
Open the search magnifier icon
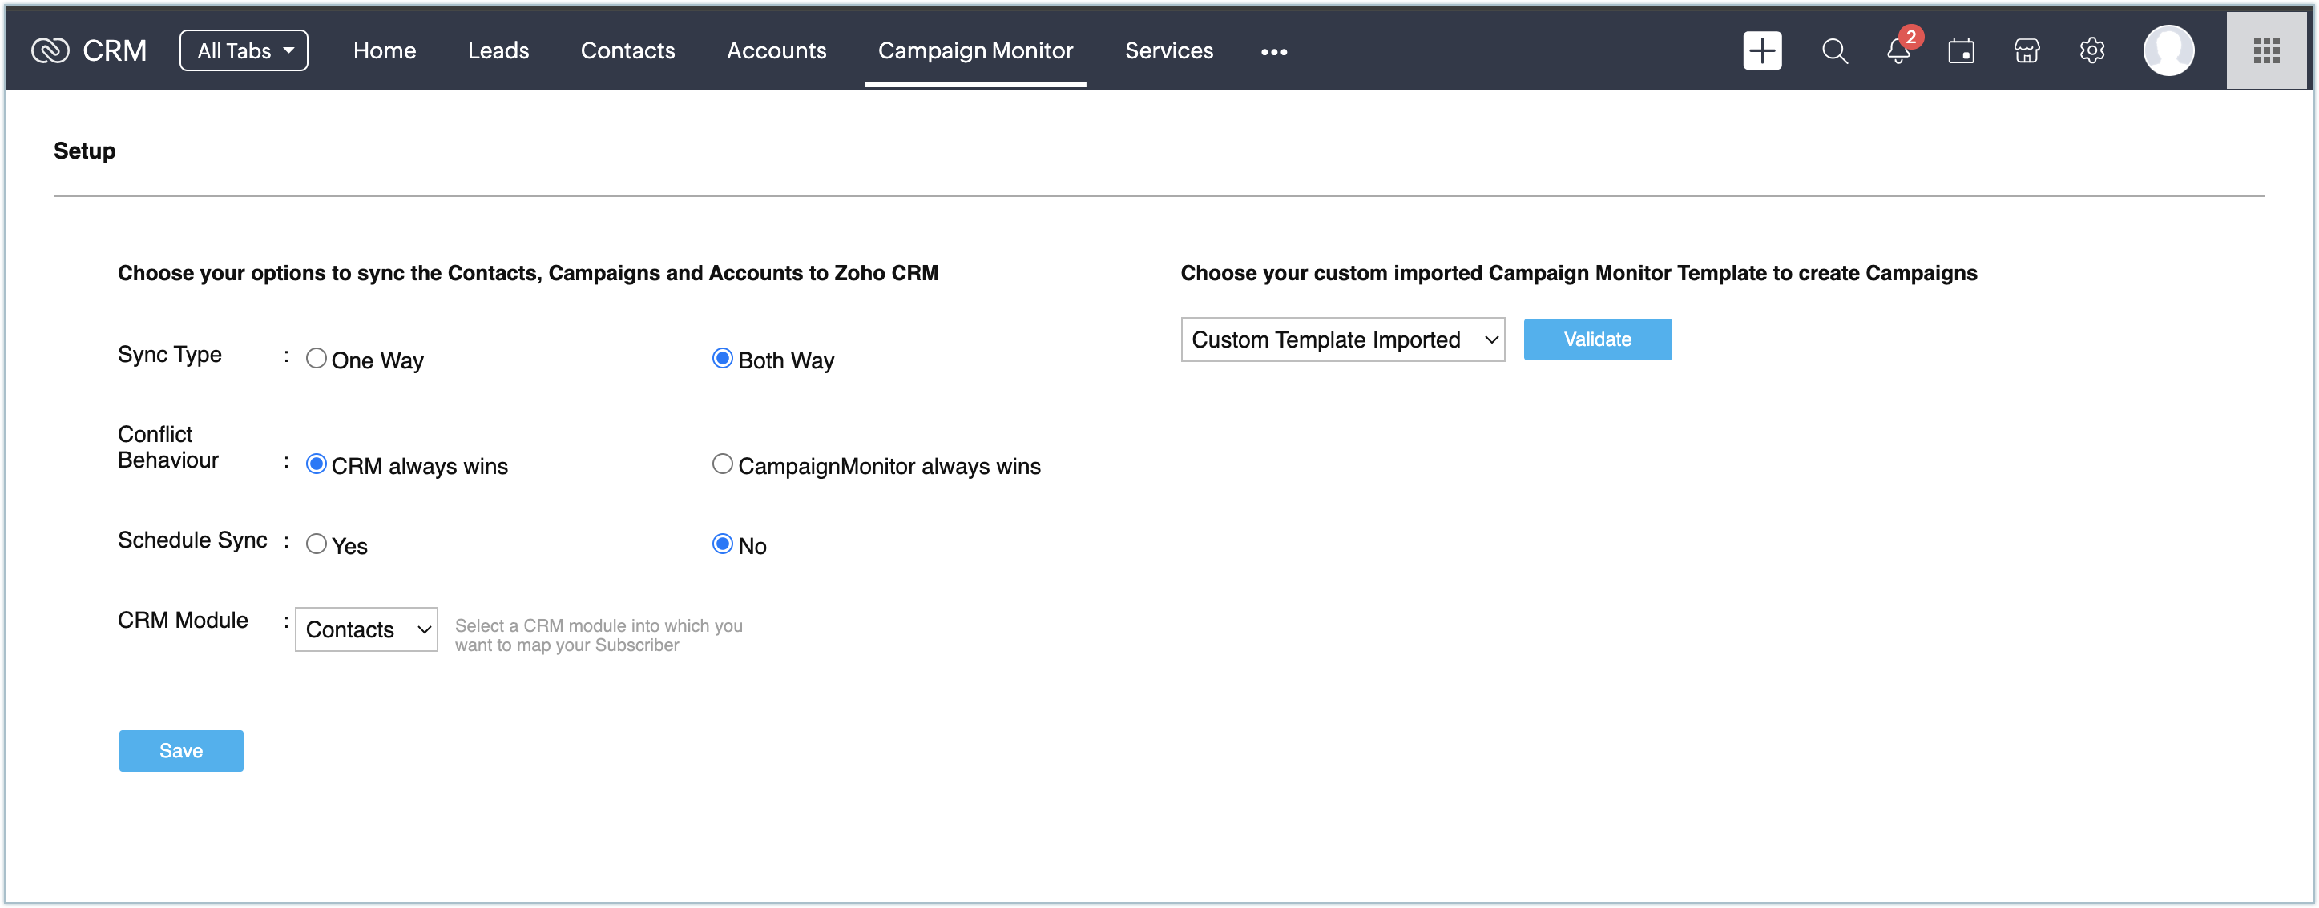point(1833,51)
